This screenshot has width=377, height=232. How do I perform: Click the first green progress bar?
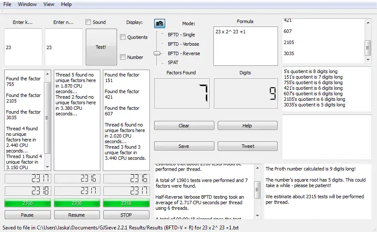click(x=28, y=203)
